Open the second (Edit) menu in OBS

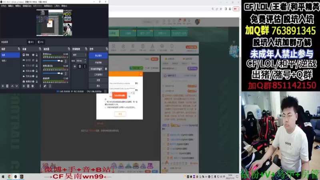(x=11, y=6)
